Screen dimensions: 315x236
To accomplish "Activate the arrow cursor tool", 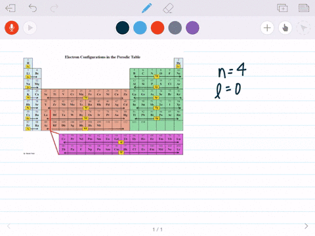I will point(303,28).
